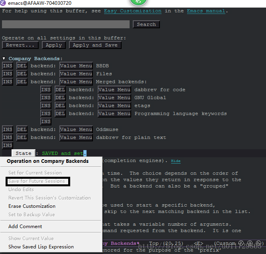Open Value Menu for dabbrev for code
This screenshot has height=254, width=266.
[x=114, y=90]
